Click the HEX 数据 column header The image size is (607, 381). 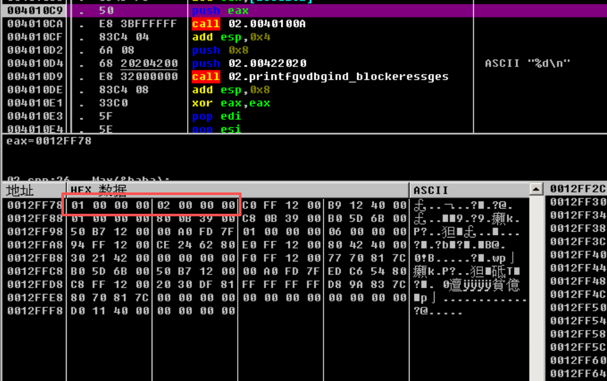[x=238, y=190]
